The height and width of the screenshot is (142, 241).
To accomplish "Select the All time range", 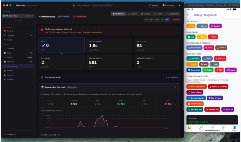I will [x=167, y=20].
